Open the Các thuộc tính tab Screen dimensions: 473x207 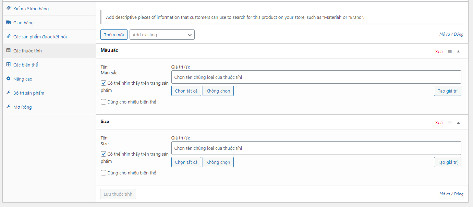(27, 51)
